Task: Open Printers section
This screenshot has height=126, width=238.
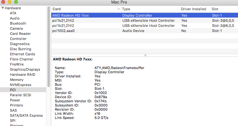Action: click(x=16, y=105)
